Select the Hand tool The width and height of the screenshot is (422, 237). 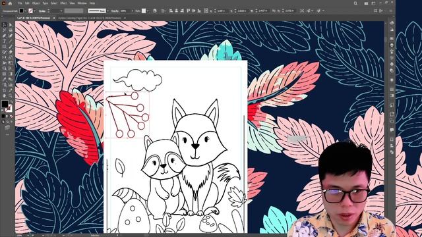pyautogui.click(x=5, y=96)
